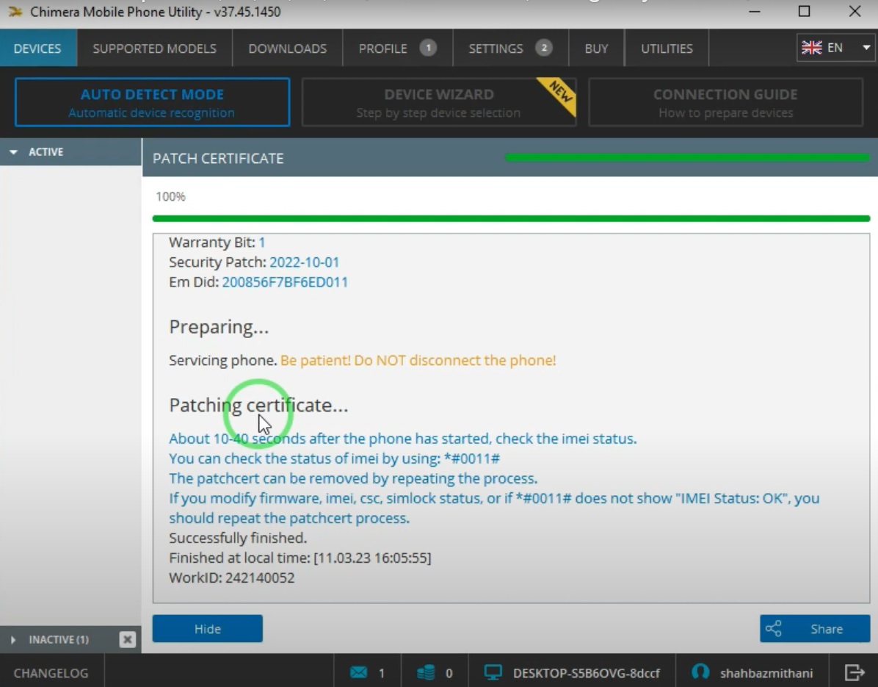Click the PATCH CERTIFICATE header progress bar
Screen dimensions: 878x687
pos(688,158)
